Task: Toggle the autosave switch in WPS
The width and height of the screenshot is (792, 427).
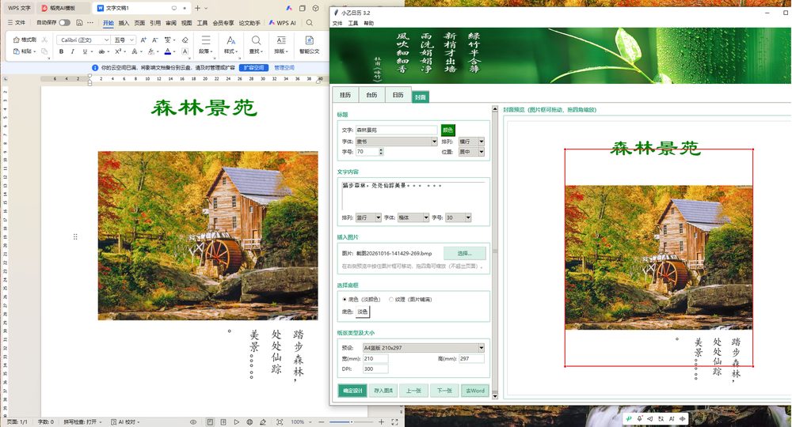Action: tap(64, 23)
